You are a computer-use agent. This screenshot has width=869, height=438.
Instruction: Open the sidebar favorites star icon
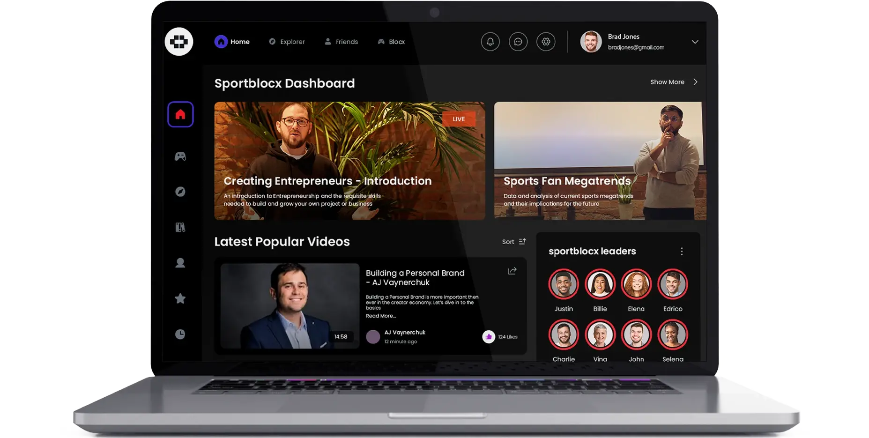point(180,298)
